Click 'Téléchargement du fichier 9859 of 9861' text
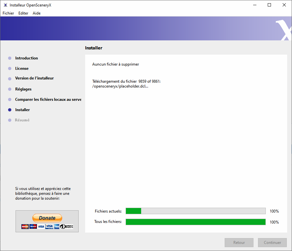This screenshot has height=251, width=292. coord(126,81)
